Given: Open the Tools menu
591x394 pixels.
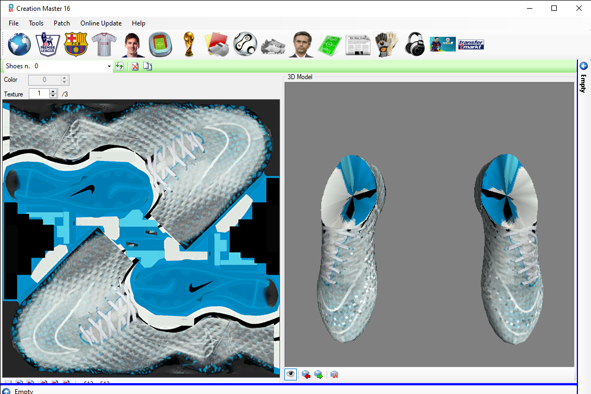Looking at the screenshot, I should 36,23.
